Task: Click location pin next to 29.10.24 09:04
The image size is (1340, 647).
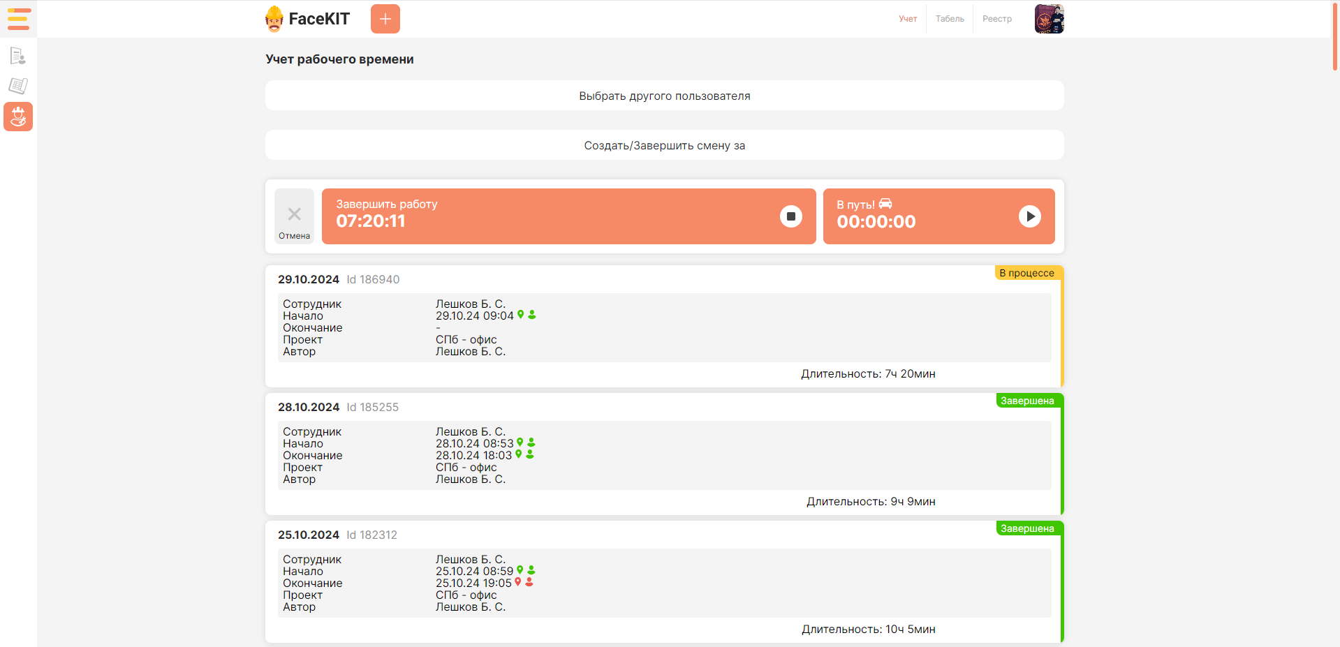Action: tap(520, 315)
